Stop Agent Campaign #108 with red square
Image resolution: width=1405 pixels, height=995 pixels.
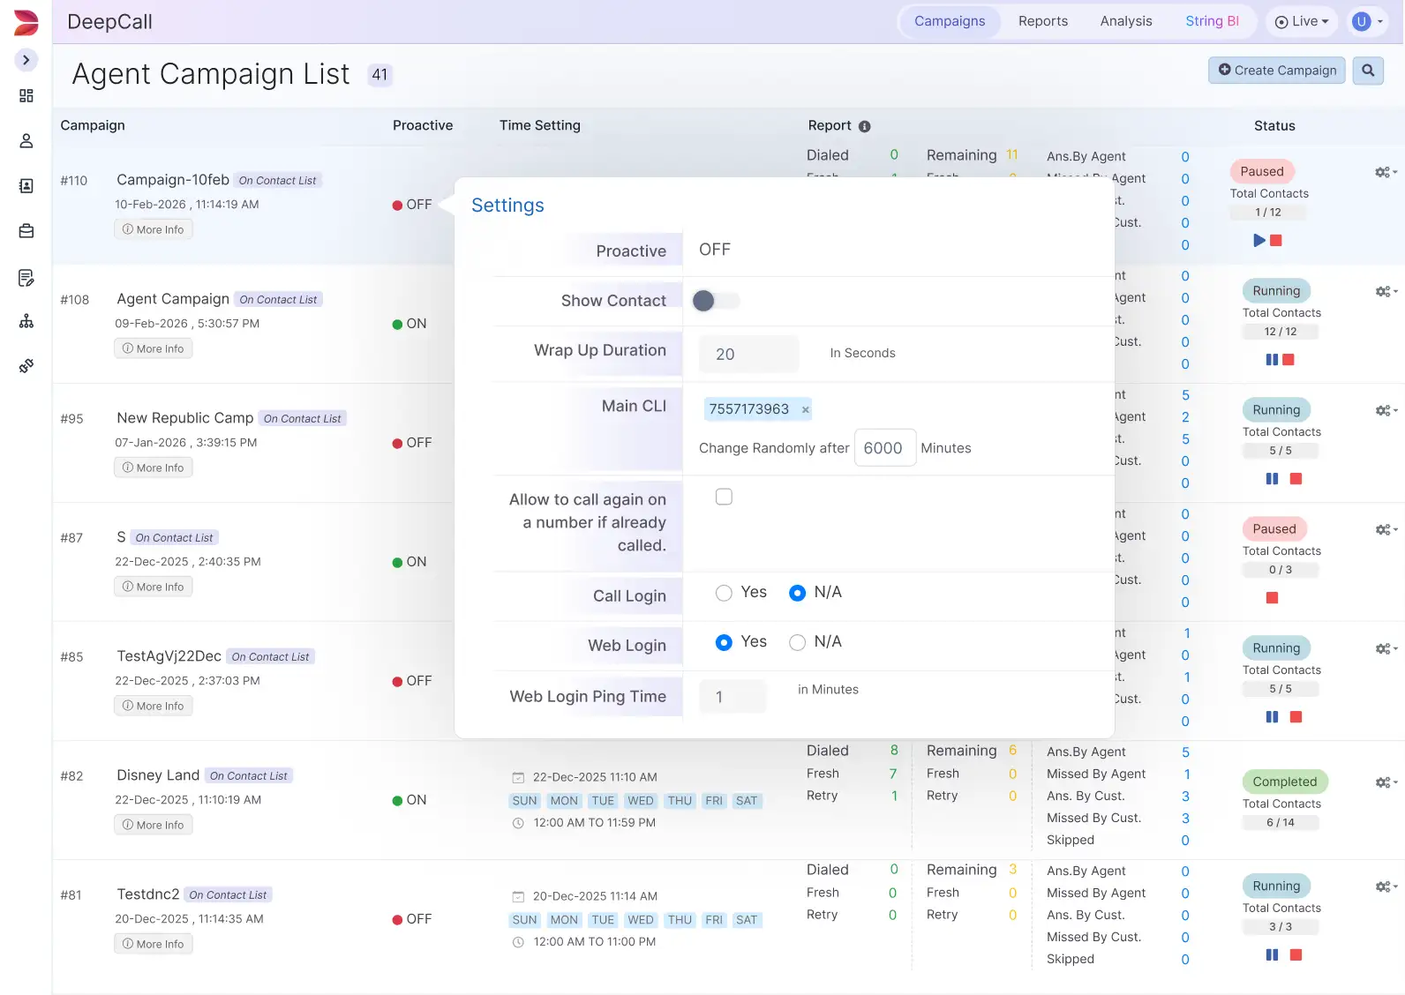pos(1289,359)
